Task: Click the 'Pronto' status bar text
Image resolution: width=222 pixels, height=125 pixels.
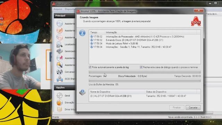Action: click(x=55, y=117)
